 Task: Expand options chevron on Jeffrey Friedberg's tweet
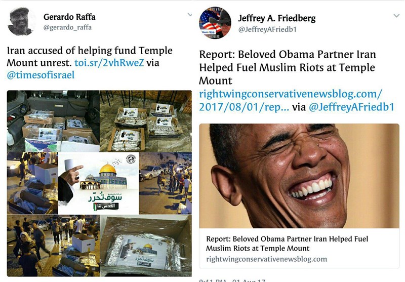pyautogui.click(x=396, y=16)
